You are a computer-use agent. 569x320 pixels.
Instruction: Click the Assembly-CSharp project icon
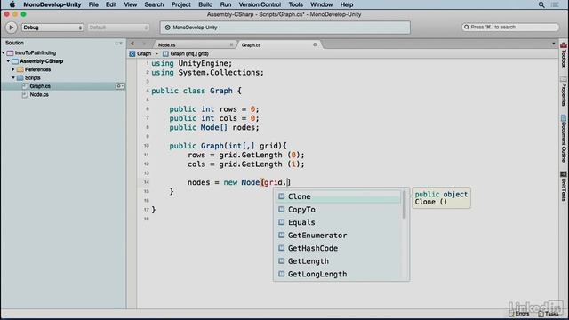[15, 61]
